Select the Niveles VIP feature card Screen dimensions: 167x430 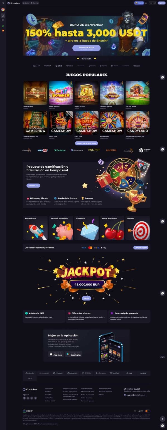click(x=86, y=228)
